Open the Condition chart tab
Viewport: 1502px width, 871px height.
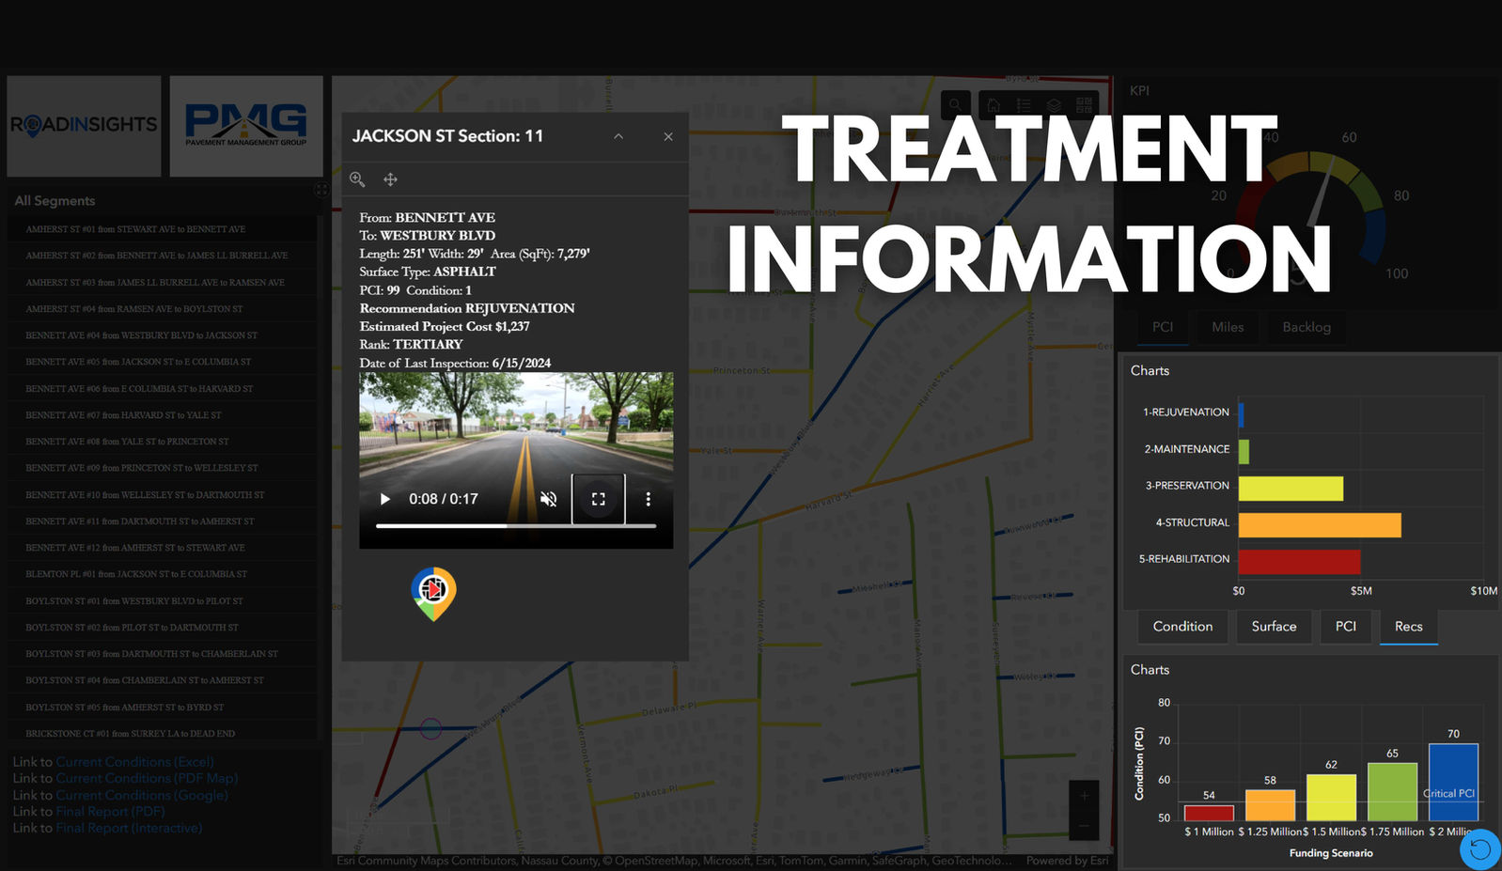point(1182,627)
